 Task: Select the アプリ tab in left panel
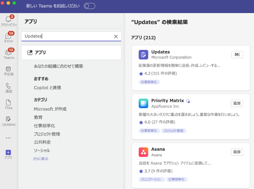point(71,52)
